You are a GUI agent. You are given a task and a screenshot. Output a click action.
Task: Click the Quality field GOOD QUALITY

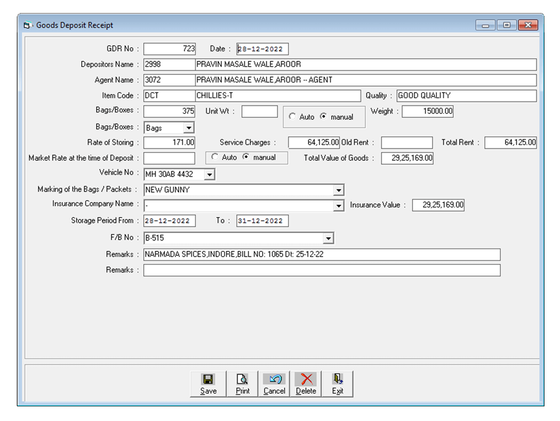pos(466,96)
